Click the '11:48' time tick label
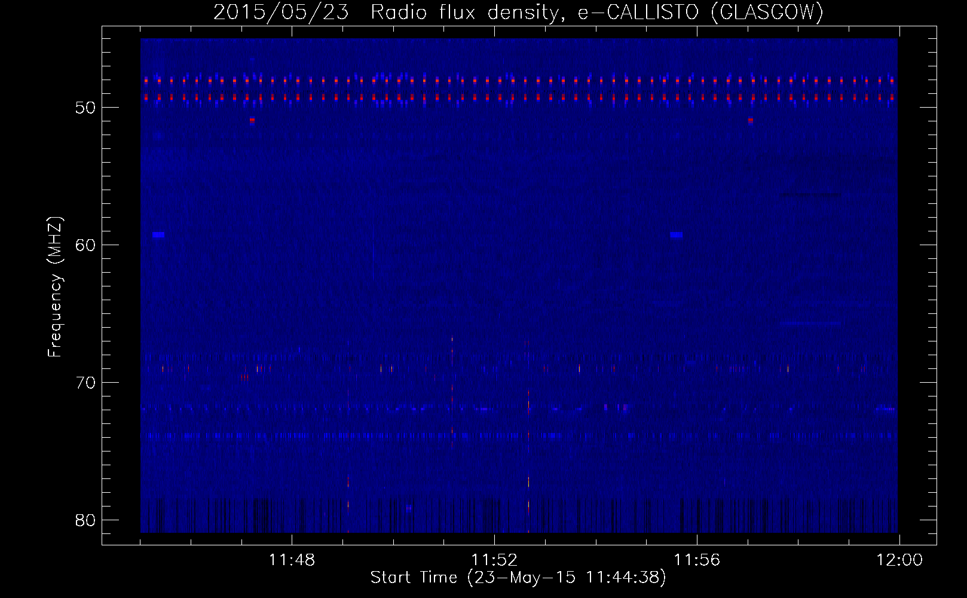The width and height of the screenshot is (967, 598). coord(292,560)
